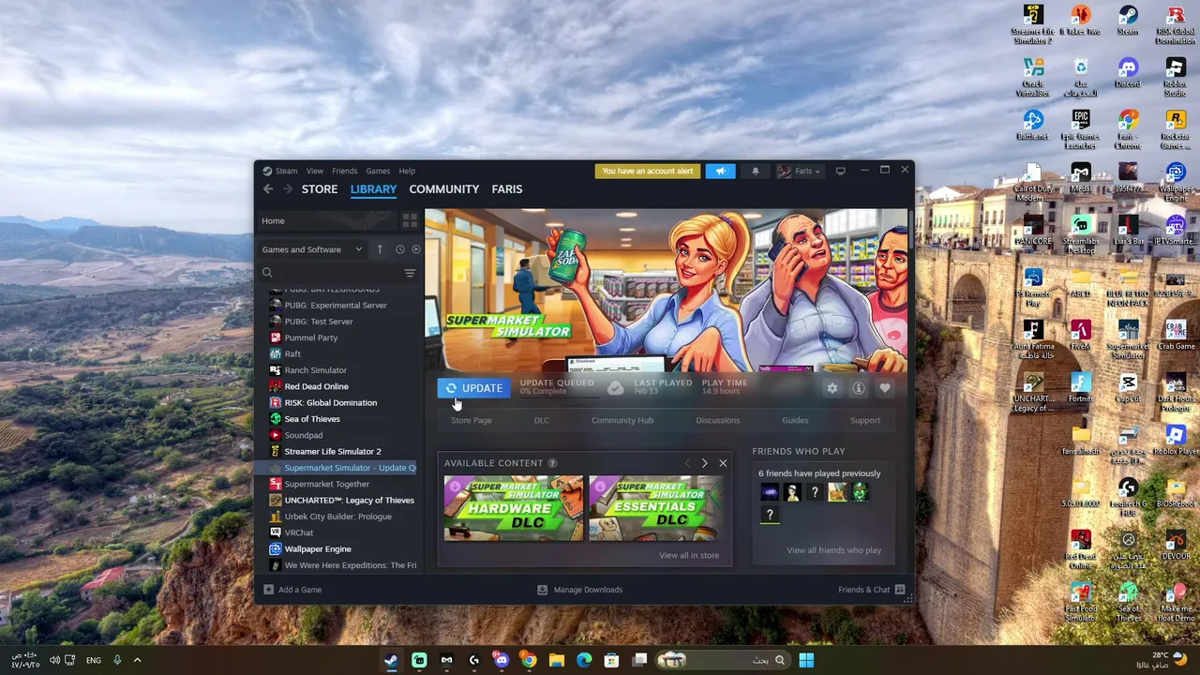Add game to favorites with heart icon
Viewport: 1200px width, 675px height.
coord(885,388)
